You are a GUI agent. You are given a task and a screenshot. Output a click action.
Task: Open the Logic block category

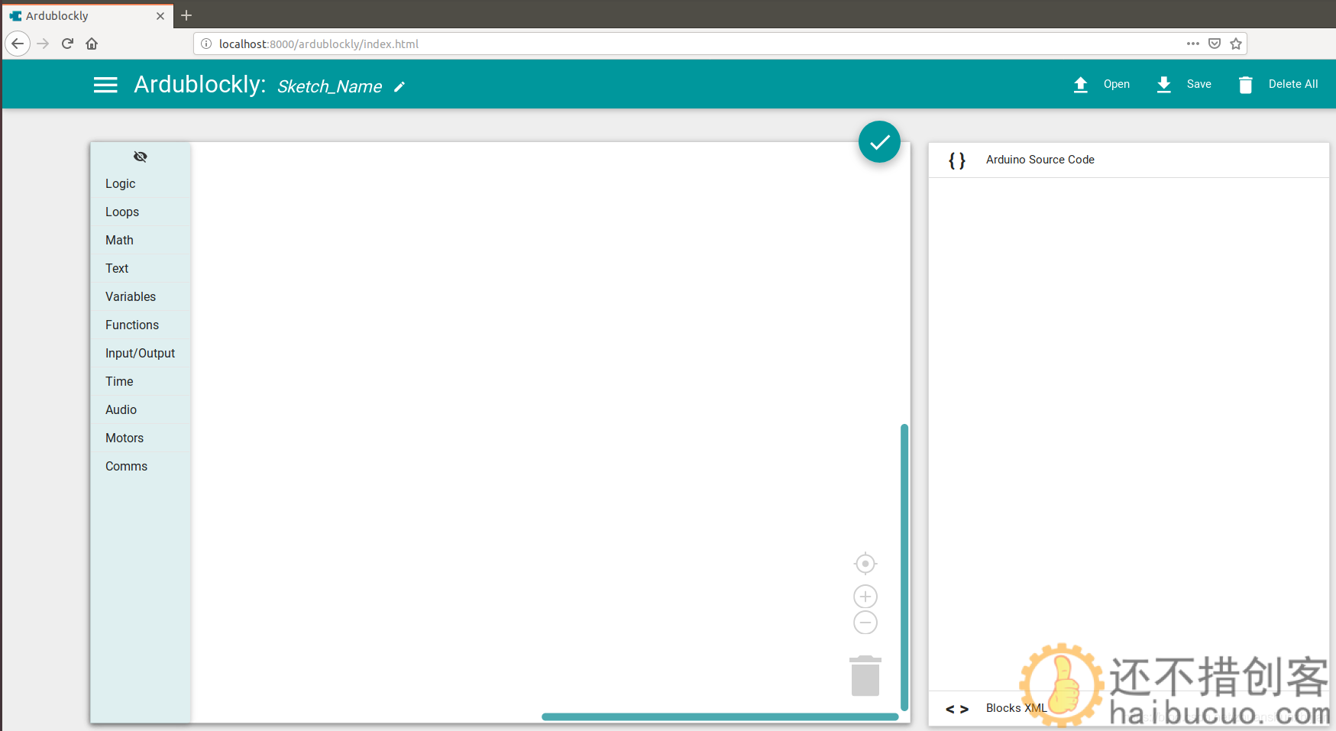click(x=141, y=184)
